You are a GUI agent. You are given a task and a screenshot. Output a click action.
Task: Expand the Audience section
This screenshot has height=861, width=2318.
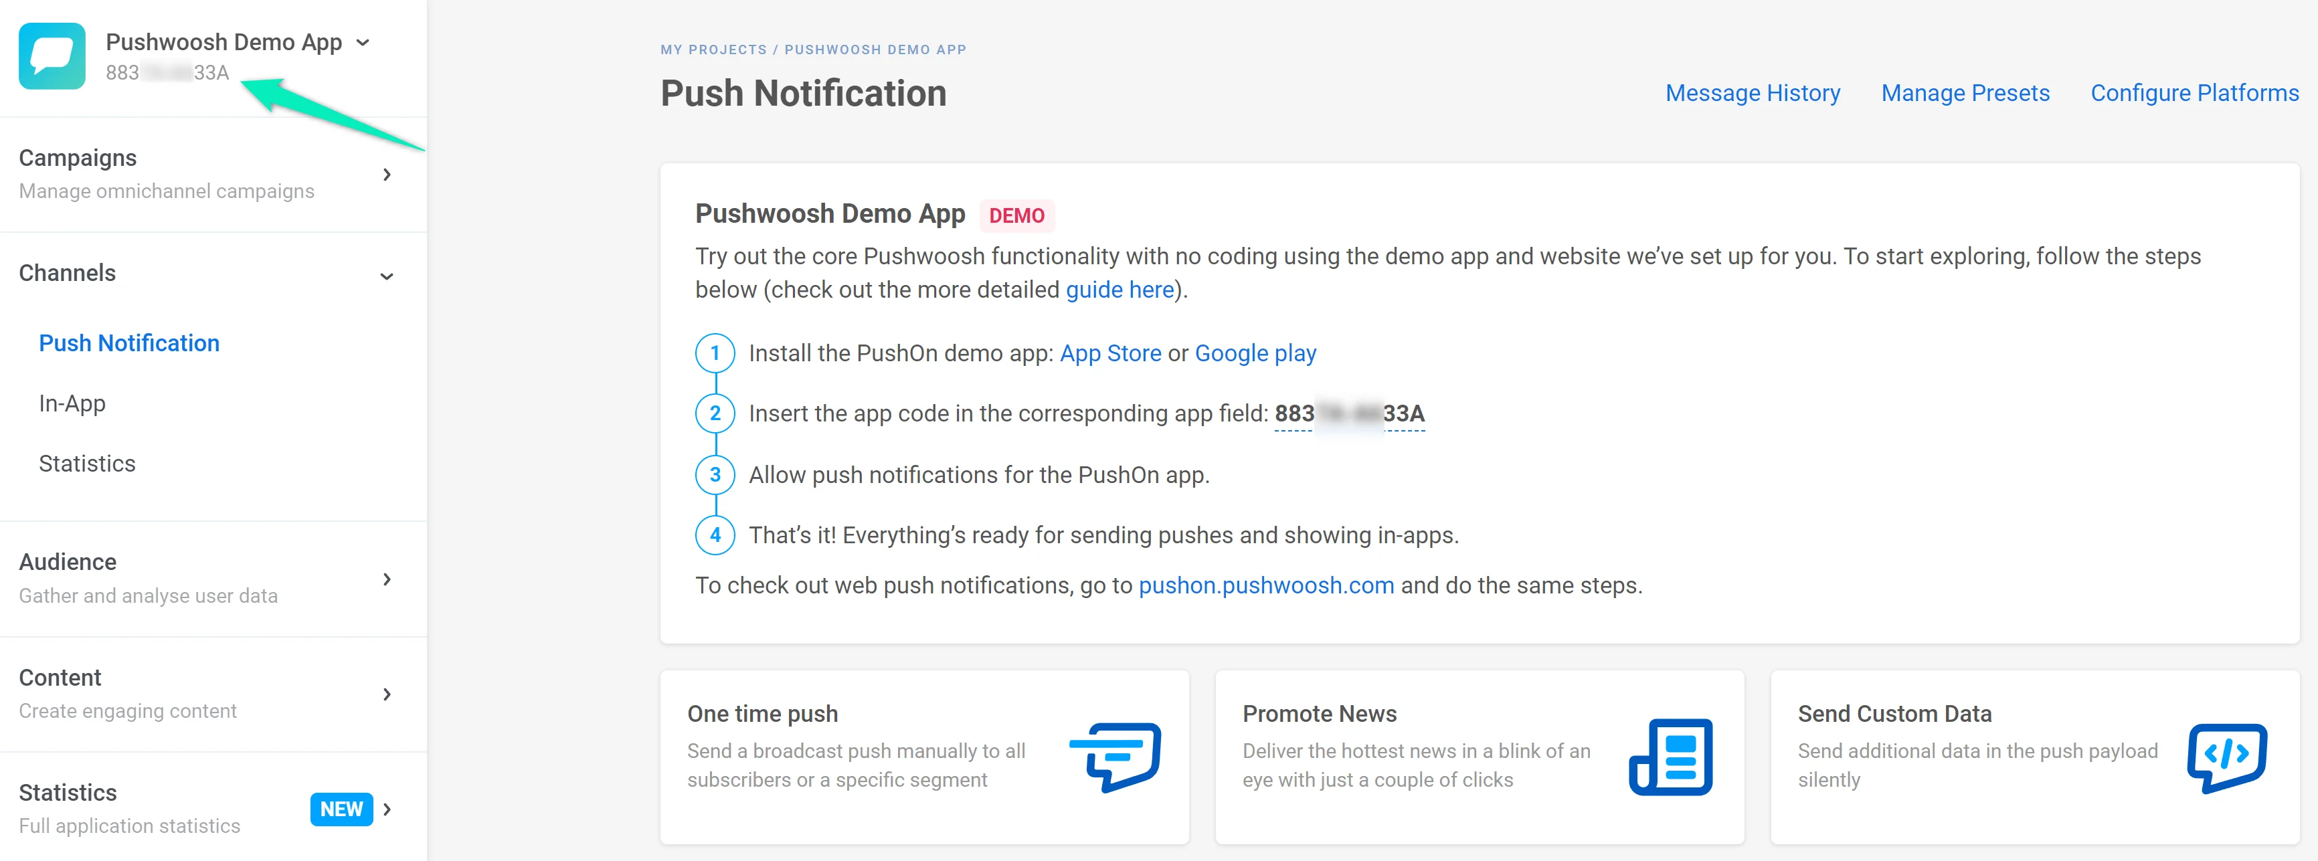click(x=386, y=579)
